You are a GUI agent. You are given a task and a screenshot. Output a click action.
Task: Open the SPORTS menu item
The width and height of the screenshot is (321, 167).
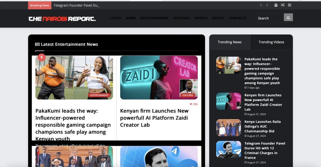(x=201, y=18)
